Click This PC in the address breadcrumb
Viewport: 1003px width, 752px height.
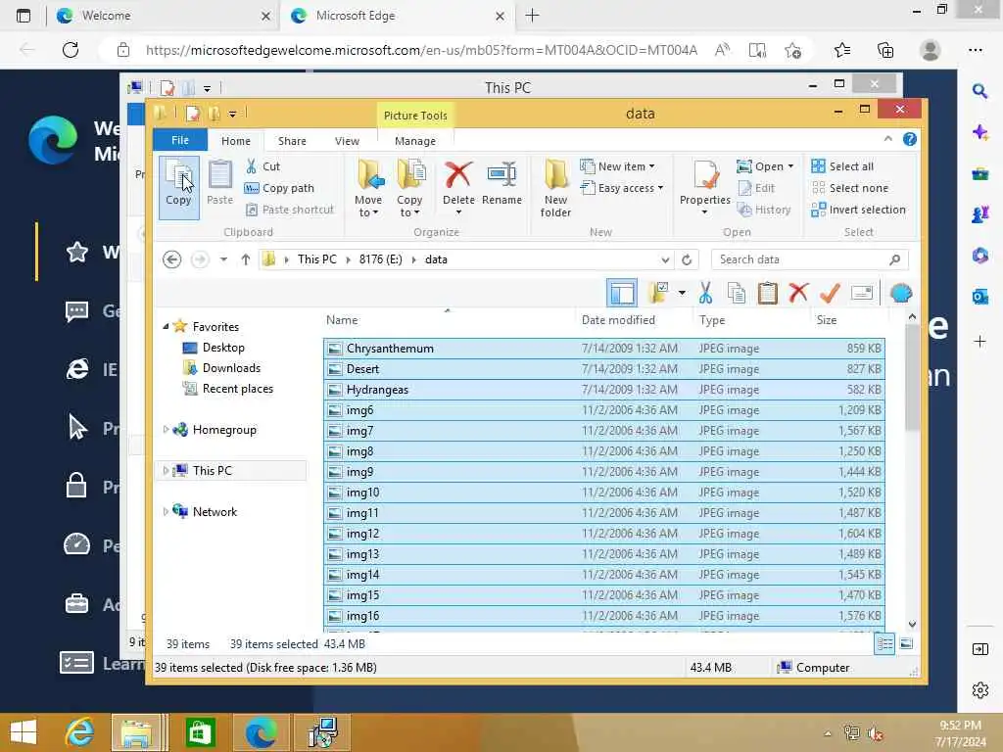pyautogui.click(x=316, y=259)
